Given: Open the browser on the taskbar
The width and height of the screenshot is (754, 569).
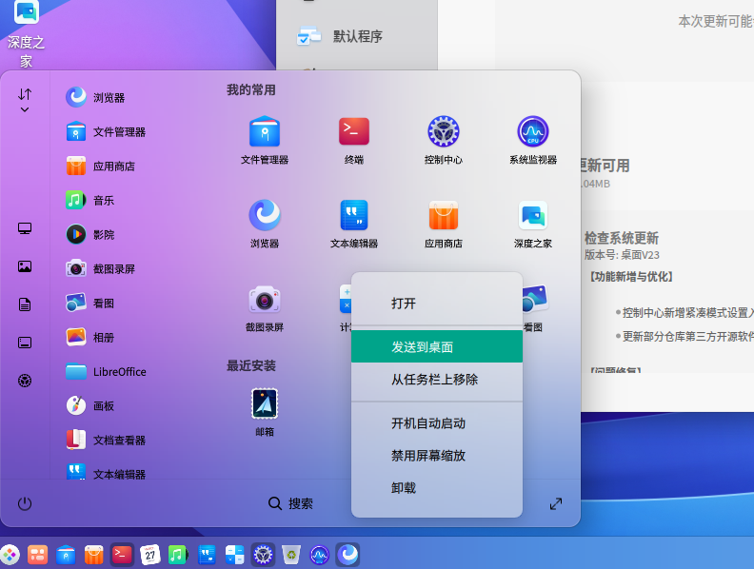Looking at the screenshot, I should pyautogui.click(x=347, y=555).
